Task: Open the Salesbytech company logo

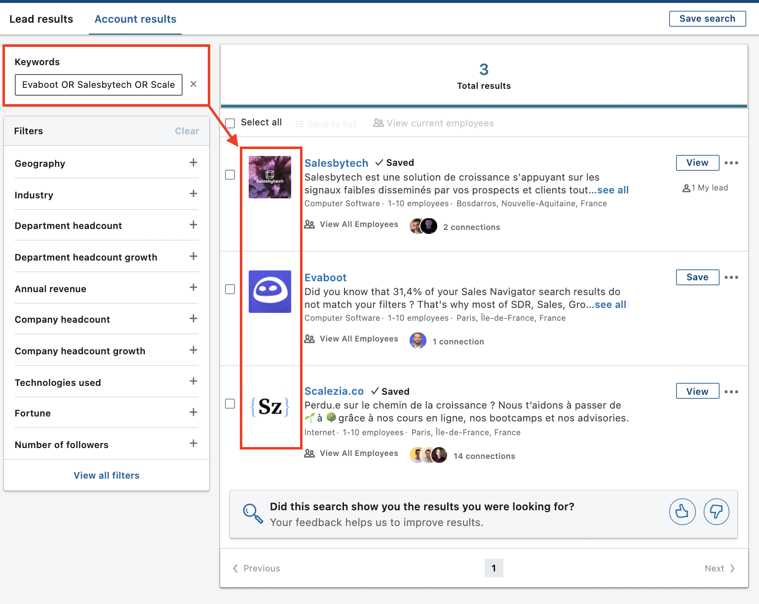Action: 270,177
